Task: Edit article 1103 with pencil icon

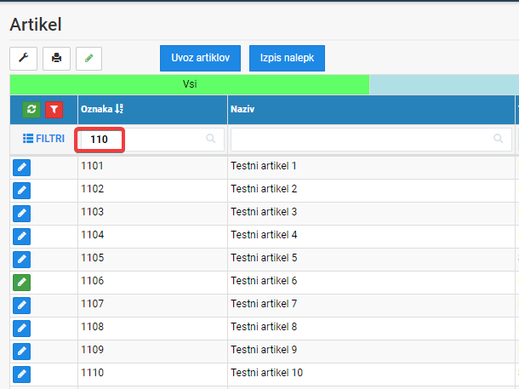Action: 22,214
